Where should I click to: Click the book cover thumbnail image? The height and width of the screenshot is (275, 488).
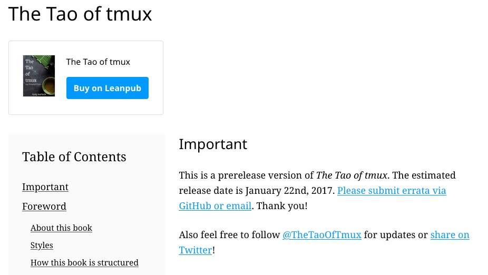click(39, 76)
